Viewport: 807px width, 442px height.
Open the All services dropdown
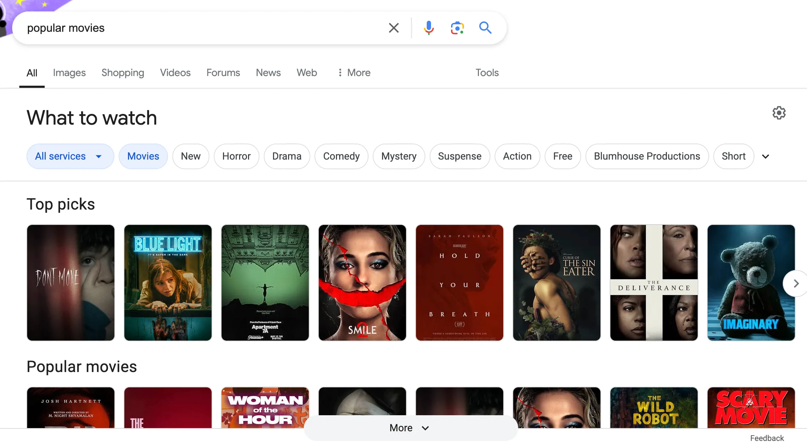point(70,156)
